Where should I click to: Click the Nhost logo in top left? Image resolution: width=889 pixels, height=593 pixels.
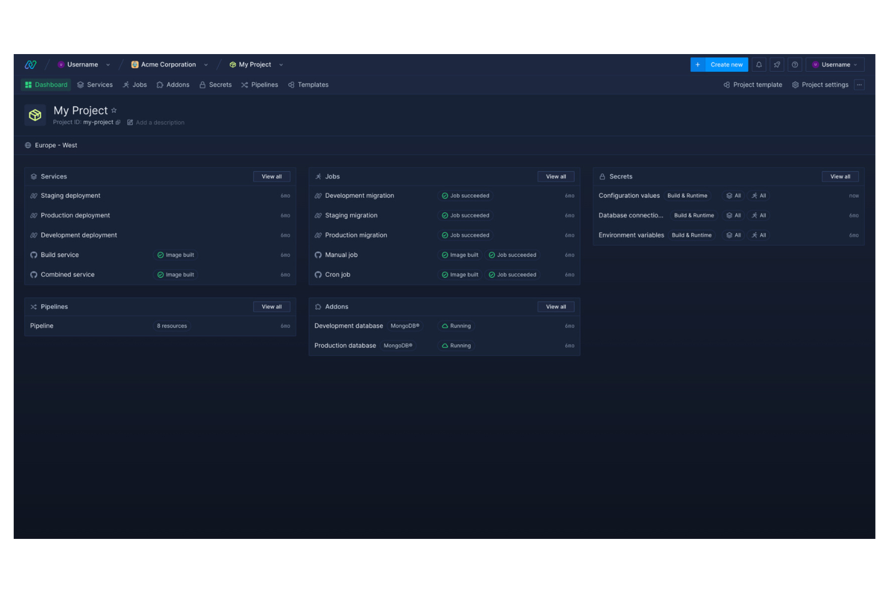tap(30, 64)
